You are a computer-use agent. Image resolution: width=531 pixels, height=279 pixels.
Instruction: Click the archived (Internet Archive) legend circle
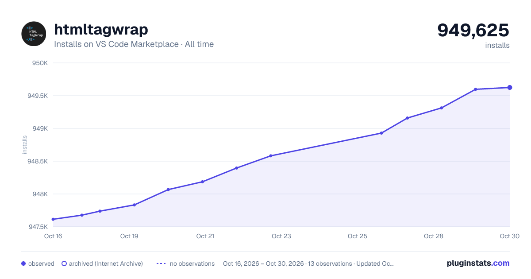point(64,263)
